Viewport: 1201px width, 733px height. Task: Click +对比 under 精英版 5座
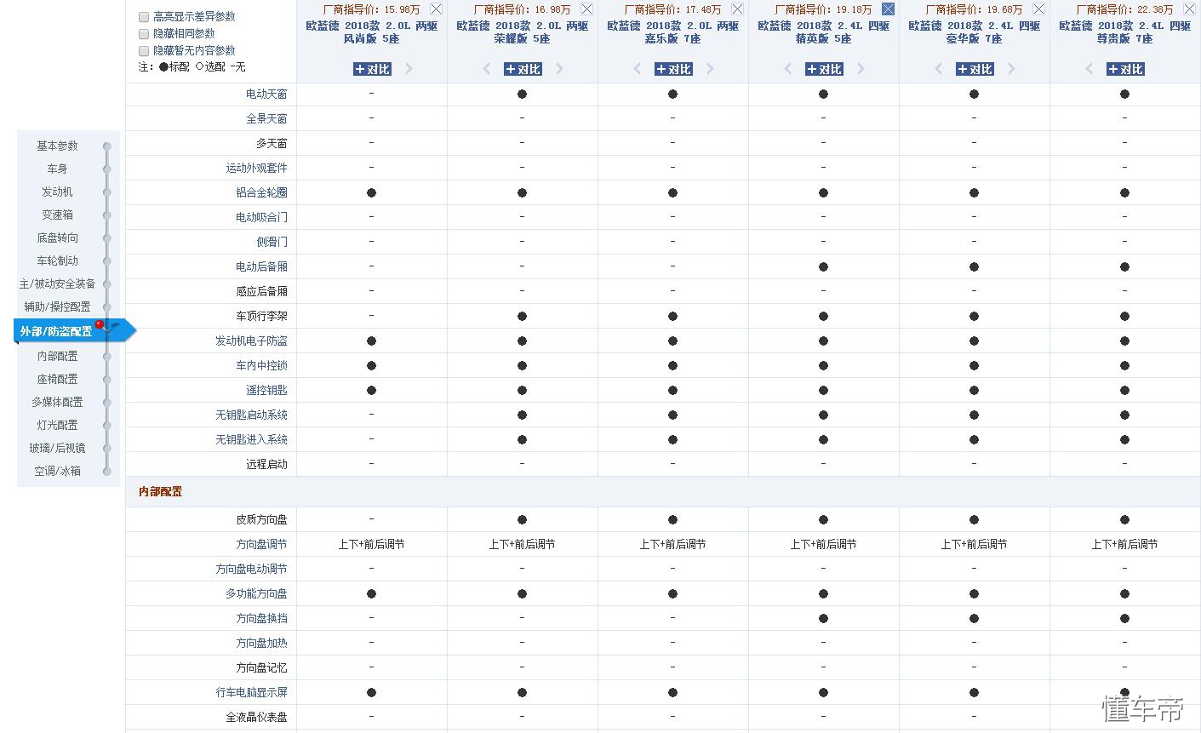pos(824,69)
